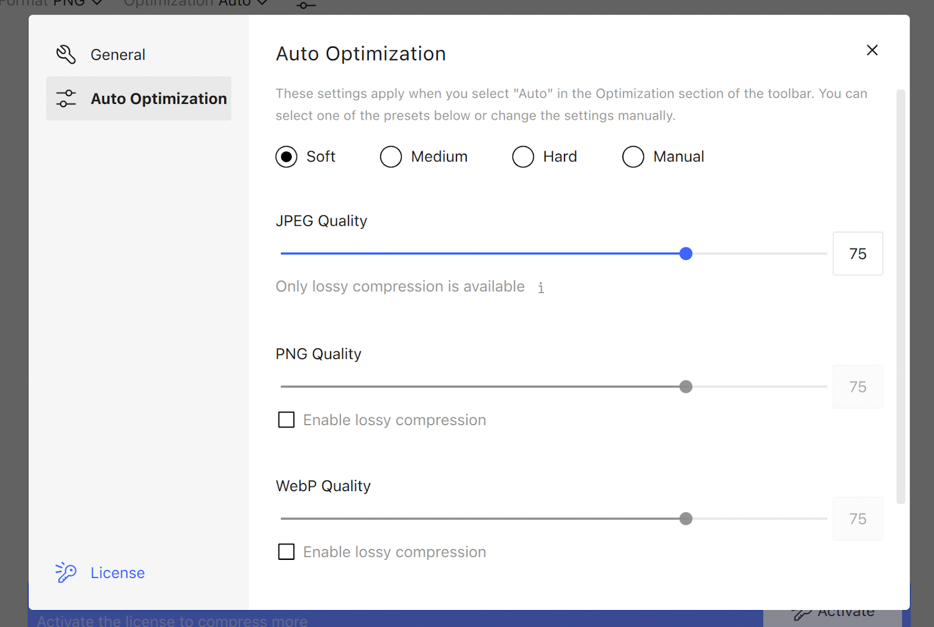934x627 pixels.
Task: Click the General wrench icon
Action: point(66,54)
